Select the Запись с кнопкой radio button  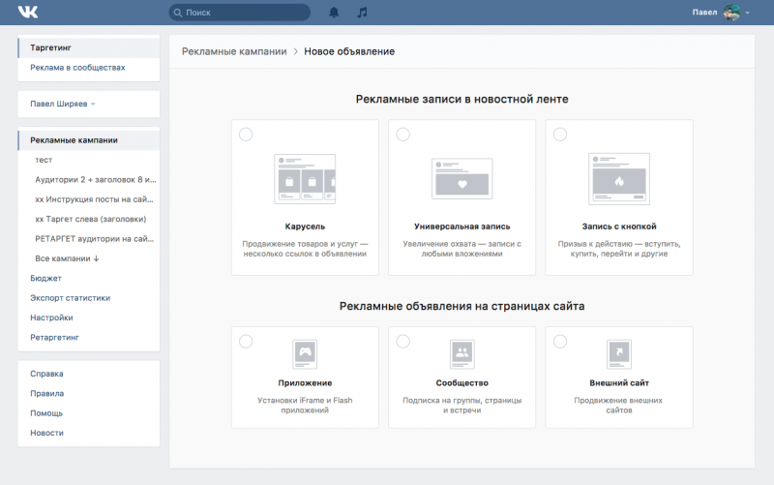[560, 135]
